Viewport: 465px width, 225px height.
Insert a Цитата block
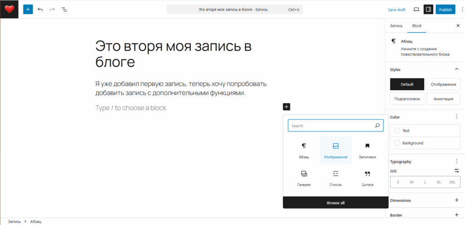(367, 177)
